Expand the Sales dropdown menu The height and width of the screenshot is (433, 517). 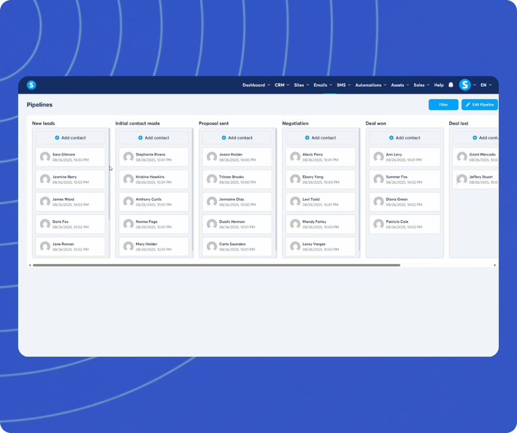tap(421, 85)
